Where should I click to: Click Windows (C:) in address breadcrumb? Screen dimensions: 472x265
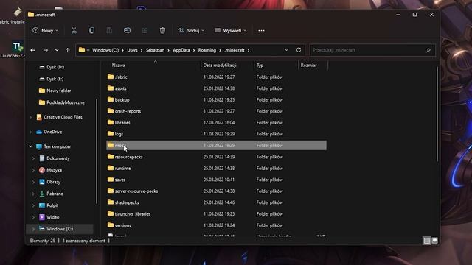105,50
